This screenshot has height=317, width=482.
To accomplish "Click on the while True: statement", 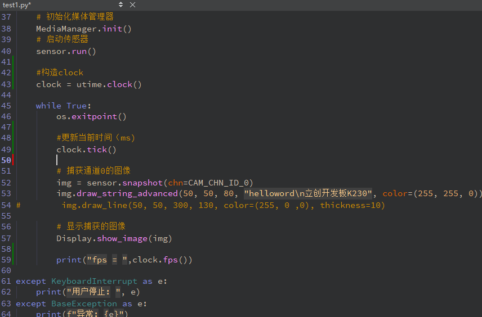I will point(63,106).
